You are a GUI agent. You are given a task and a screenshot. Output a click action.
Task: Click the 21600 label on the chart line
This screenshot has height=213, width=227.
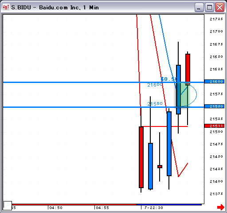click(155, 85)
